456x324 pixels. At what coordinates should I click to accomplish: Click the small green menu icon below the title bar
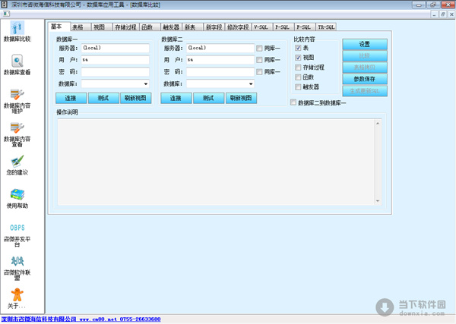pyautogui.click(x=6, y=14)
